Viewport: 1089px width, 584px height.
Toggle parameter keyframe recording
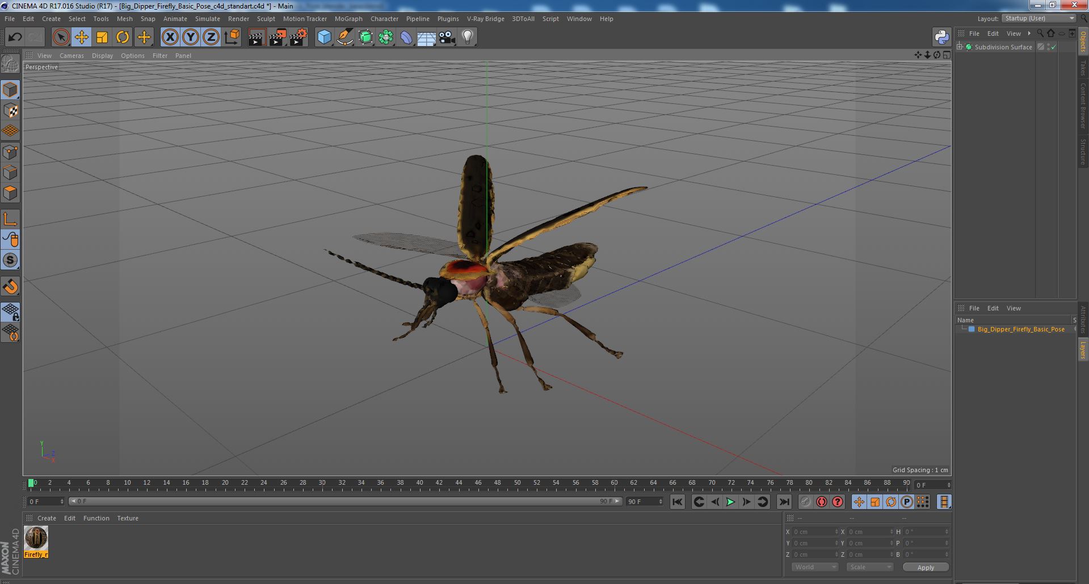pos(907,502)
